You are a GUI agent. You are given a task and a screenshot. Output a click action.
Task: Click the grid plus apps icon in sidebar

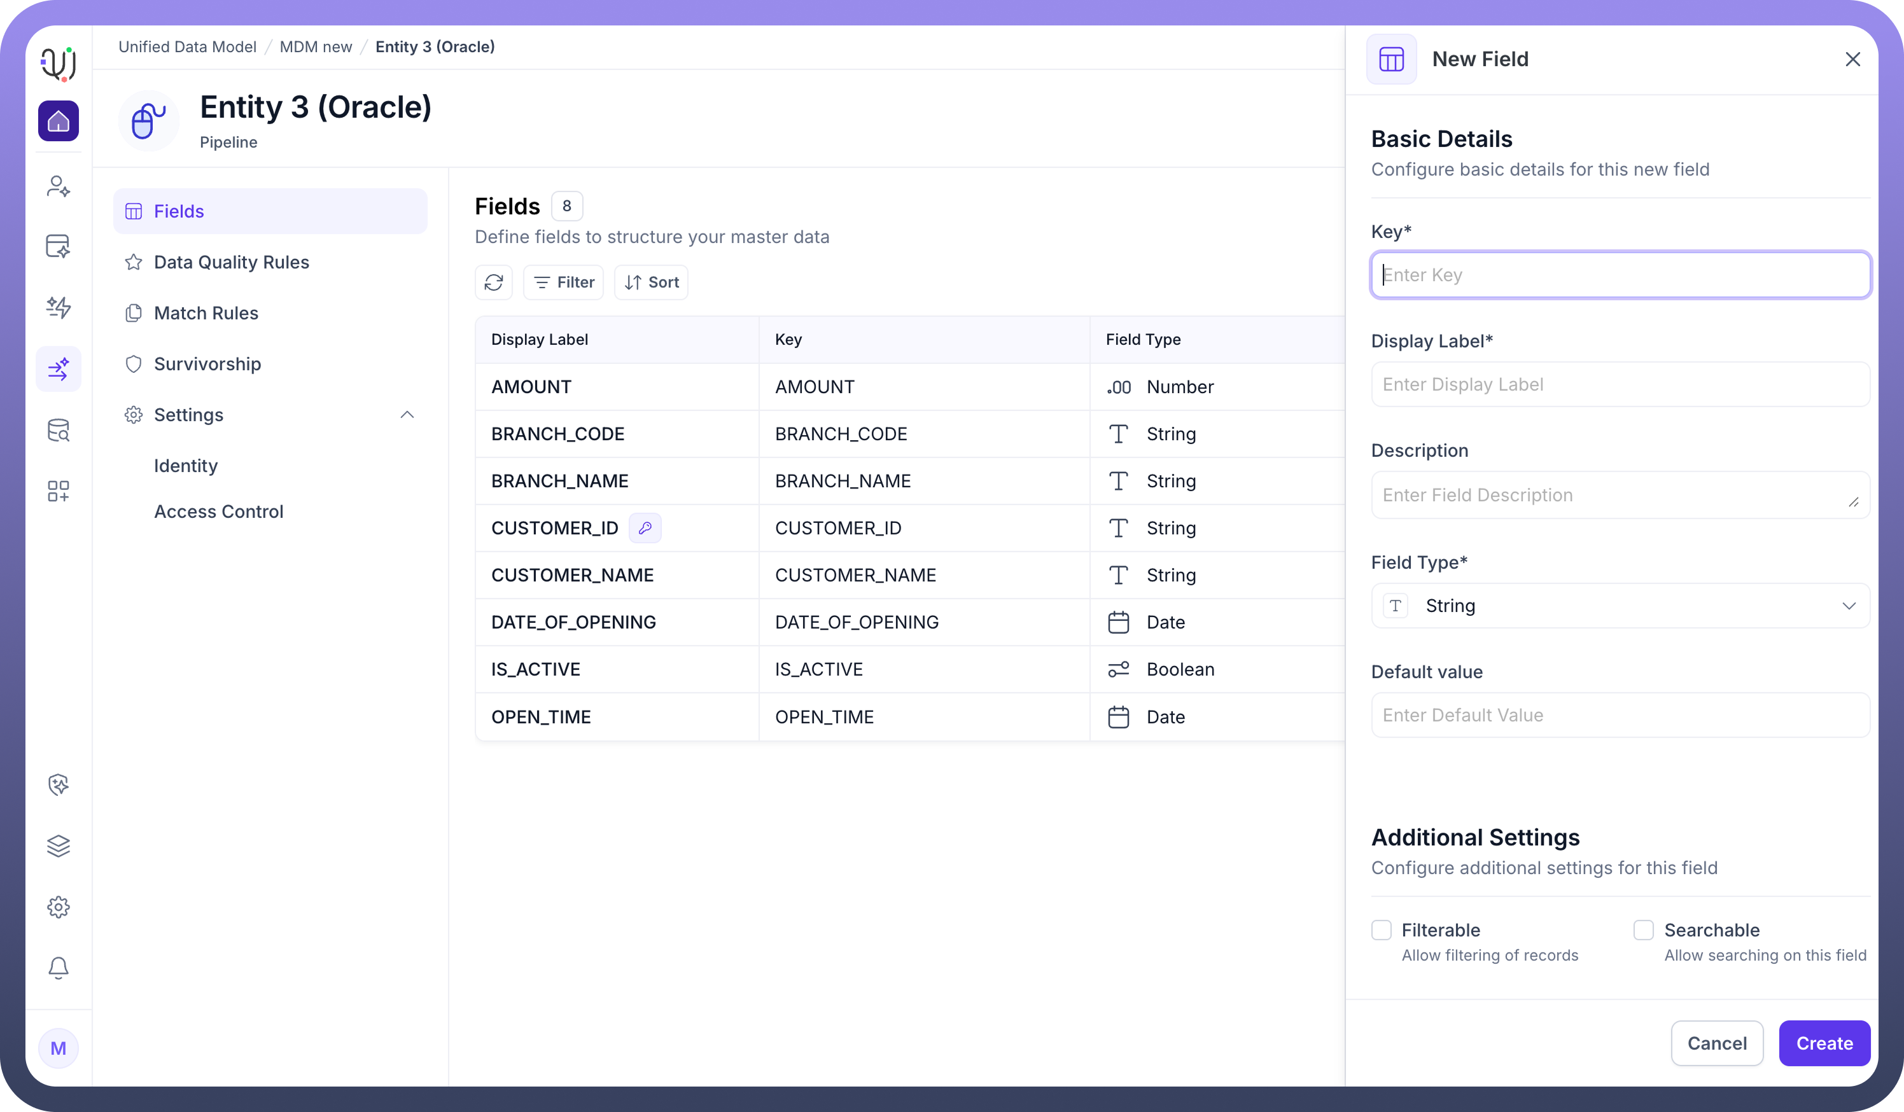[58, 491]
